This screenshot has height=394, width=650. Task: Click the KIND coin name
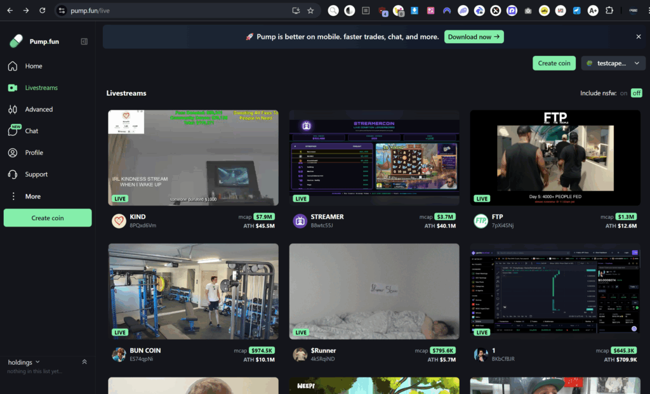[x=138, y=217]
